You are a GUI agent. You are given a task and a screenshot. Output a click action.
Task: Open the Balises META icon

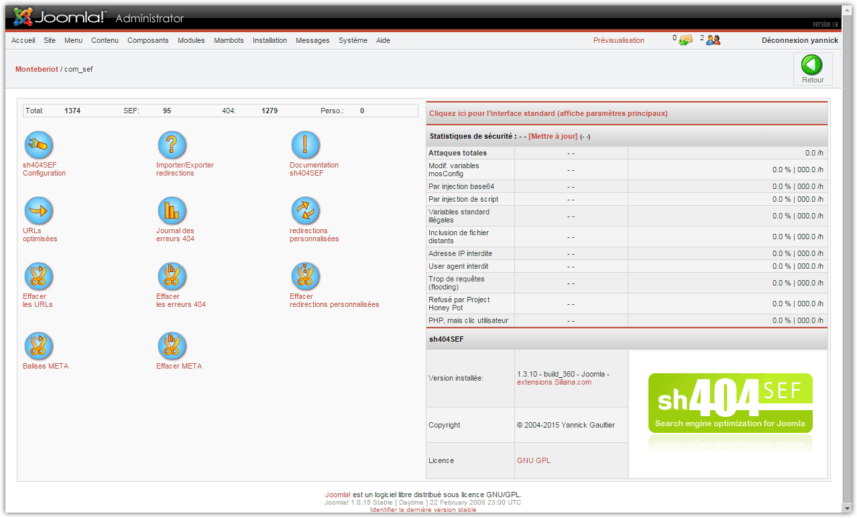pos(38,346)
